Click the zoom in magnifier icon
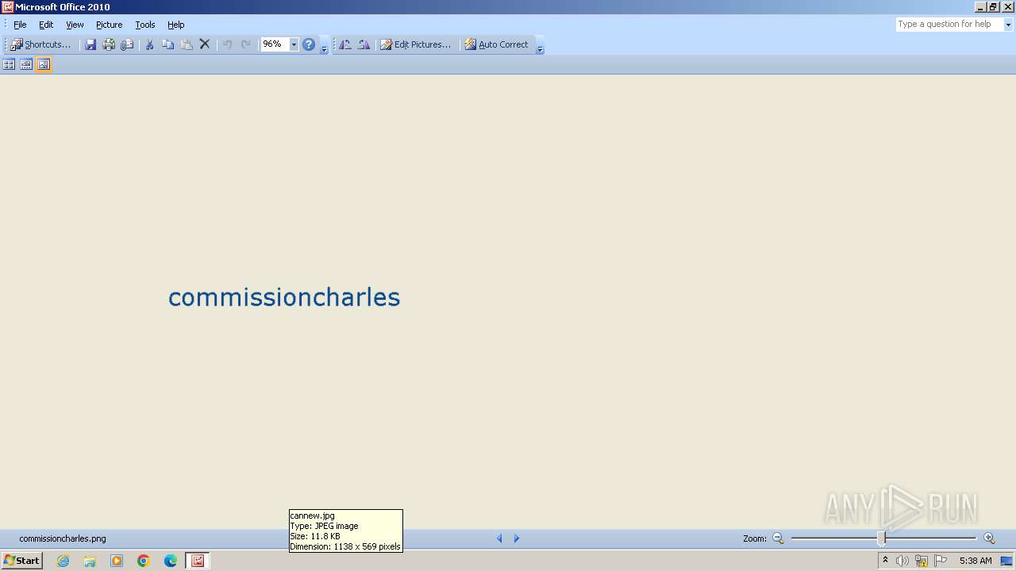1016x571 pixels. point(989,538)
